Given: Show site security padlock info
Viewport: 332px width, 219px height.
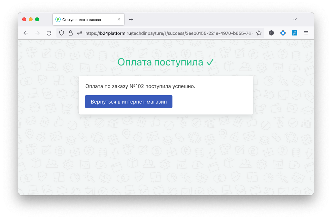Looking at the screenshot, I should [x=71, y=33].
